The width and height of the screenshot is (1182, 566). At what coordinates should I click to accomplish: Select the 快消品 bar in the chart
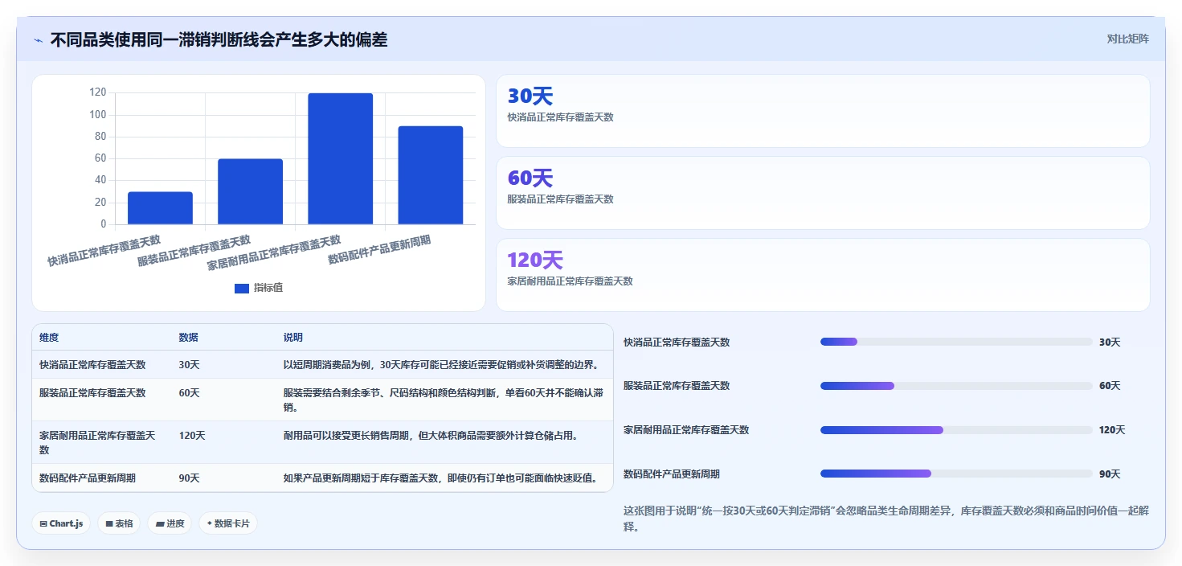(x=160, y=208)
